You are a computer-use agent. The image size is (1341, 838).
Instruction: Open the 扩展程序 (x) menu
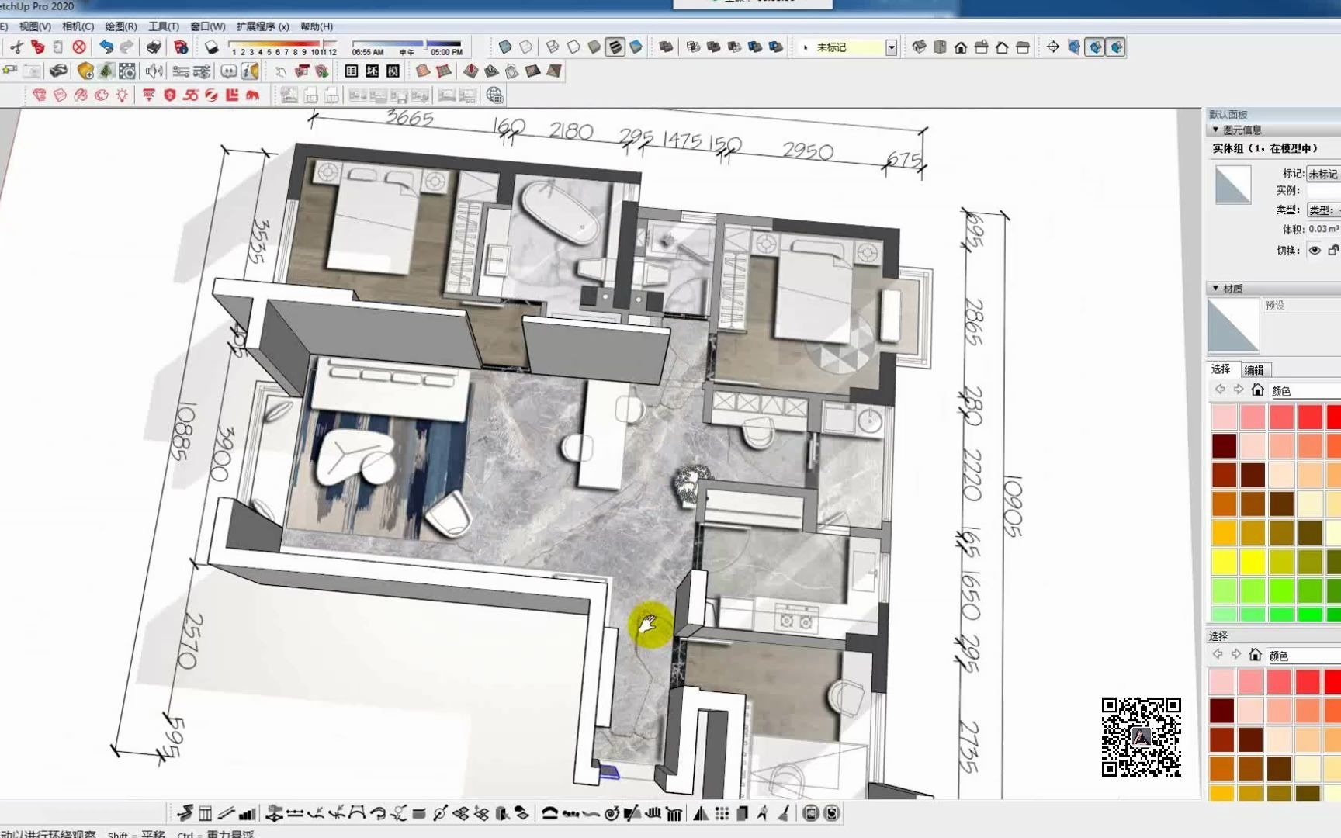pos(262,26)
